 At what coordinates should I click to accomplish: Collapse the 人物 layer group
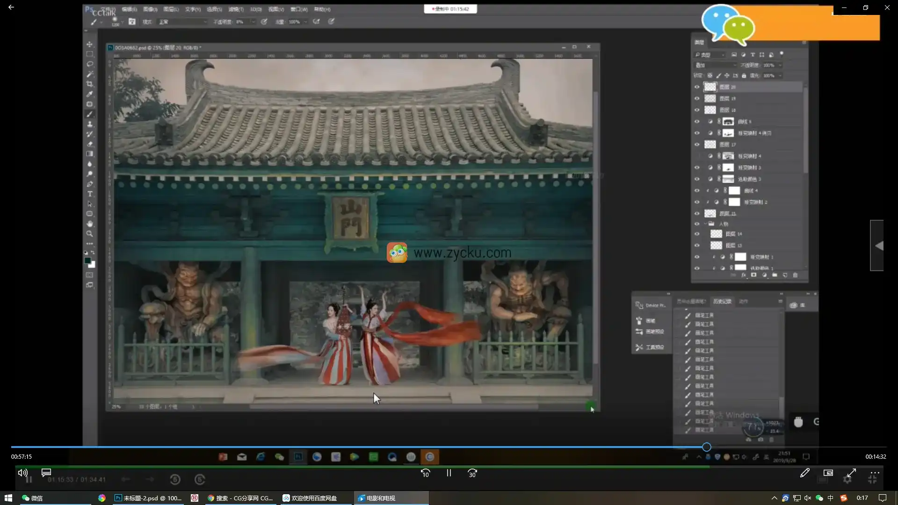pos(705,224)
